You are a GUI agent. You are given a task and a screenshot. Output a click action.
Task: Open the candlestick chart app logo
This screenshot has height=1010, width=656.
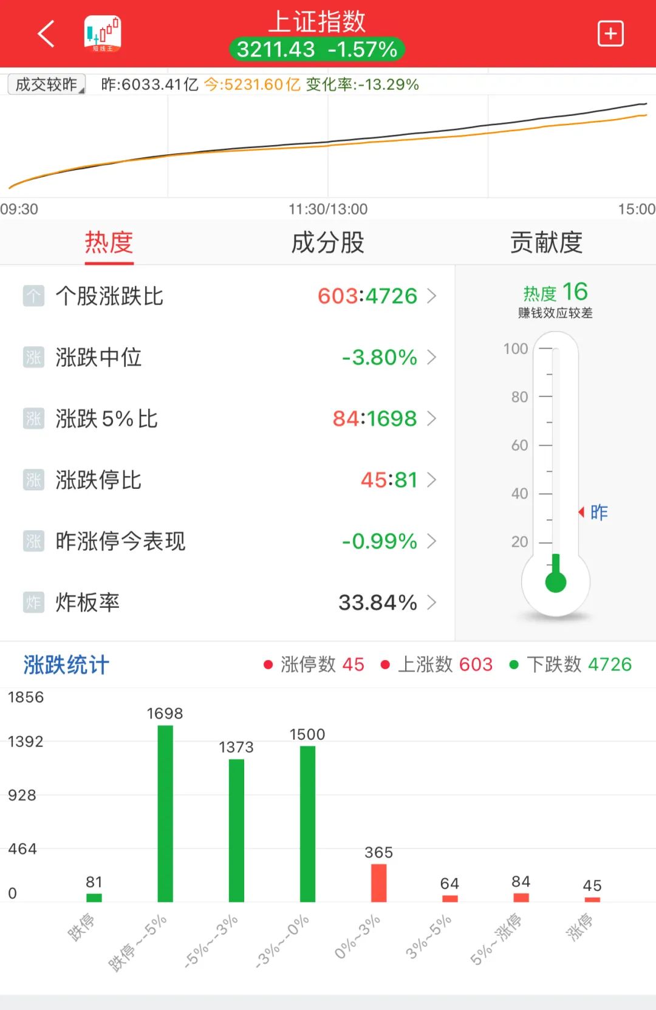click(103, 33)
